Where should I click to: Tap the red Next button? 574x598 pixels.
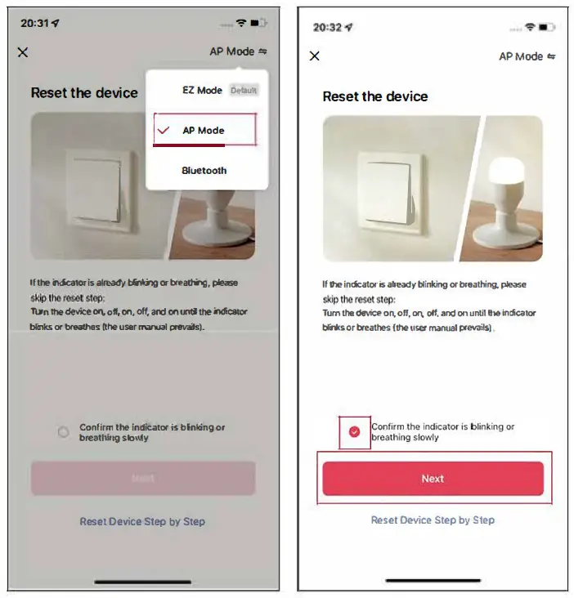coord(433,479)
